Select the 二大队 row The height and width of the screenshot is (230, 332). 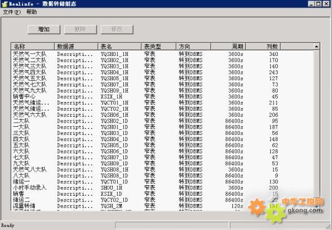pyautogui.click(x=162, y=121)
